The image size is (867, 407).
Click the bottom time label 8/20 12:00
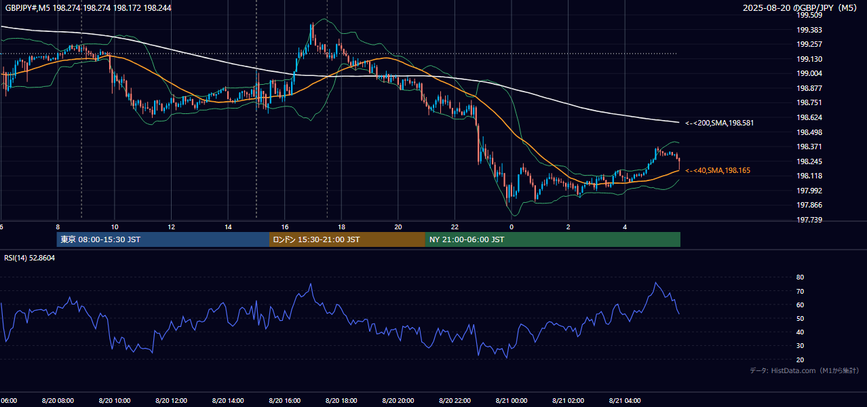click(171, 401)
